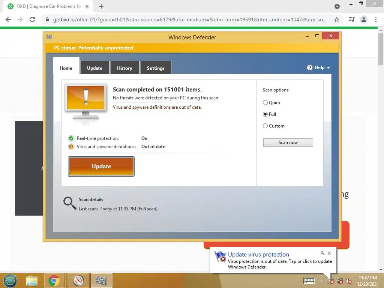Screen dimensions: 384x288
Task: Go back in Chrome
Action: [x=8, y=19]
